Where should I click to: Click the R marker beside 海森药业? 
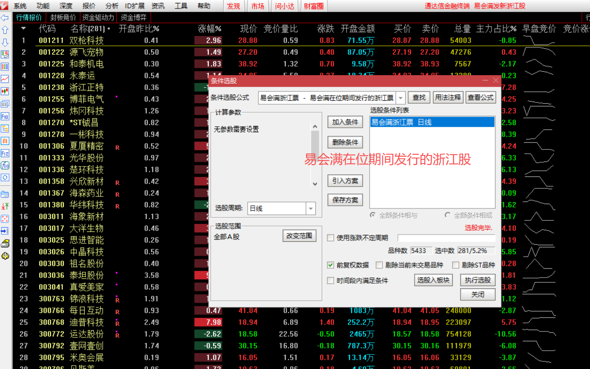[117, 194]
